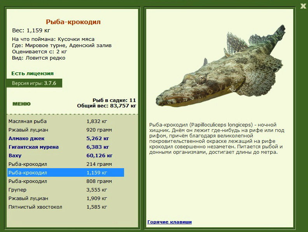Image resolution: width=308 pixels, height=232 pixels.
Task: Select Рыба-крокодил 214 грамм row
Action: [x=66, y=164]
